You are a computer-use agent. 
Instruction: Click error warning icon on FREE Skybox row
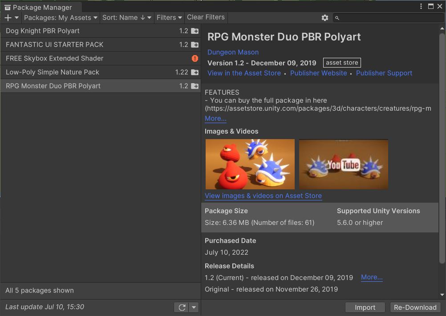tap(195, 59)
